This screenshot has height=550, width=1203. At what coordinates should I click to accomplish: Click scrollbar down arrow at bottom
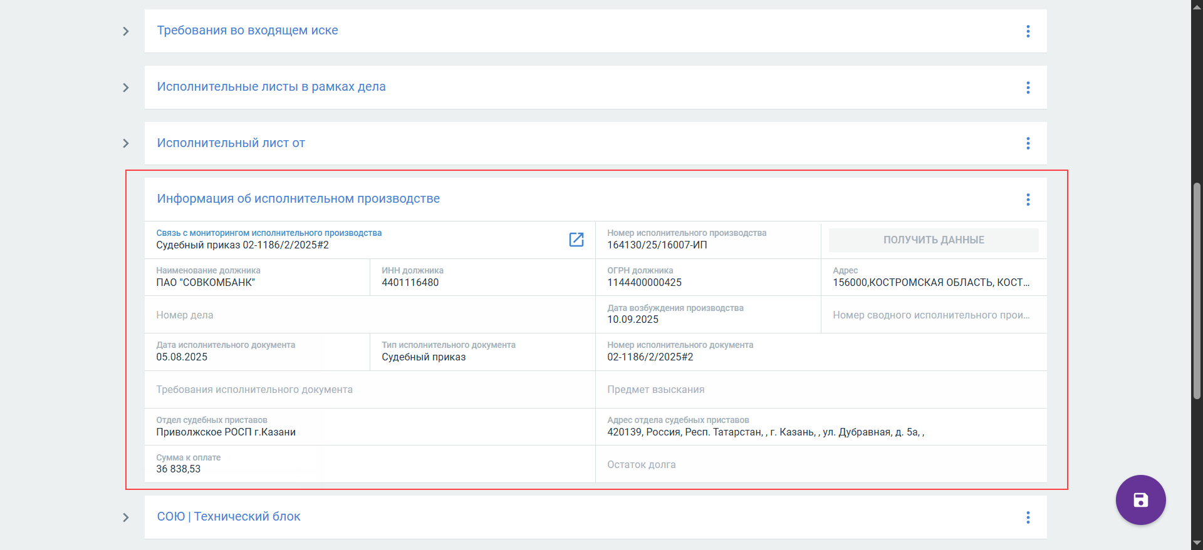coord(1197,543)
